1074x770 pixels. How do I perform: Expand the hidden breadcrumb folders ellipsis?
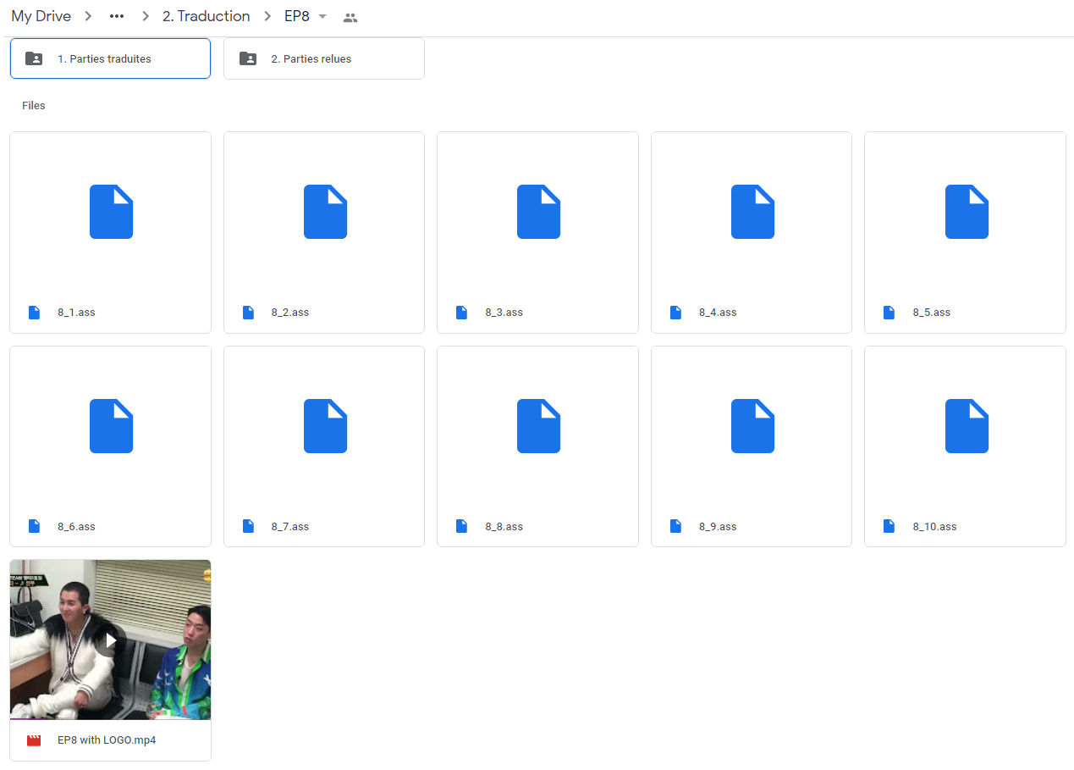point(117,17)
